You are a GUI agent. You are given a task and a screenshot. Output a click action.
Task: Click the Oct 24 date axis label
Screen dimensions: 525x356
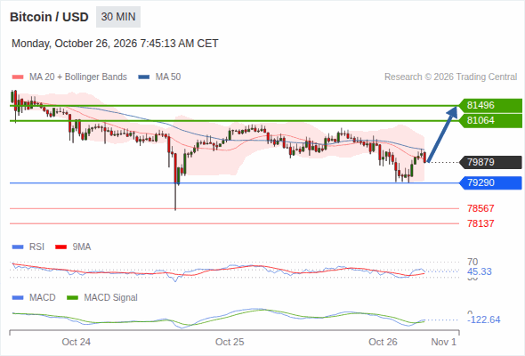(x=77, y=342)
